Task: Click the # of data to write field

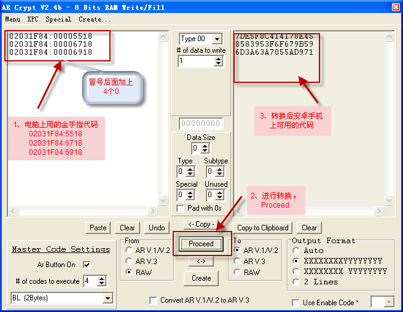Action: pos(197,61)
